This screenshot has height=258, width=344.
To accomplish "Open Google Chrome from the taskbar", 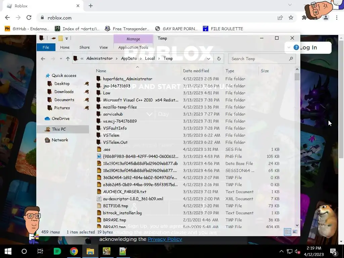I will tap(74, 251).
